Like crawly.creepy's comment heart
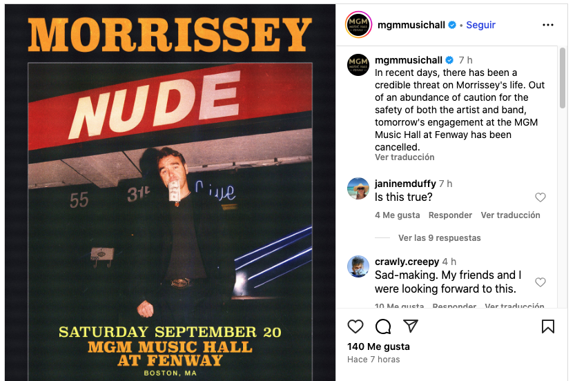This screenshot has height=381, width=575. point(540,282)
